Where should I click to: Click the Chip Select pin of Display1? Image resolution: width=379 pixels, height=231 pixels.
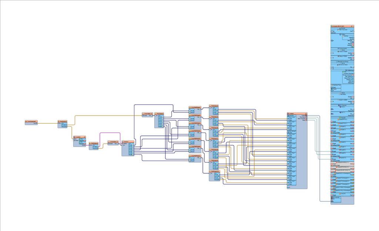coord(303,117)
